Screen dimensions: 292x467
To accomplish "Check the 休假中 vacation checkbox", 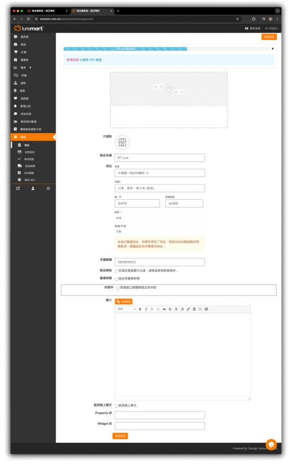I will tap(118, 288).
